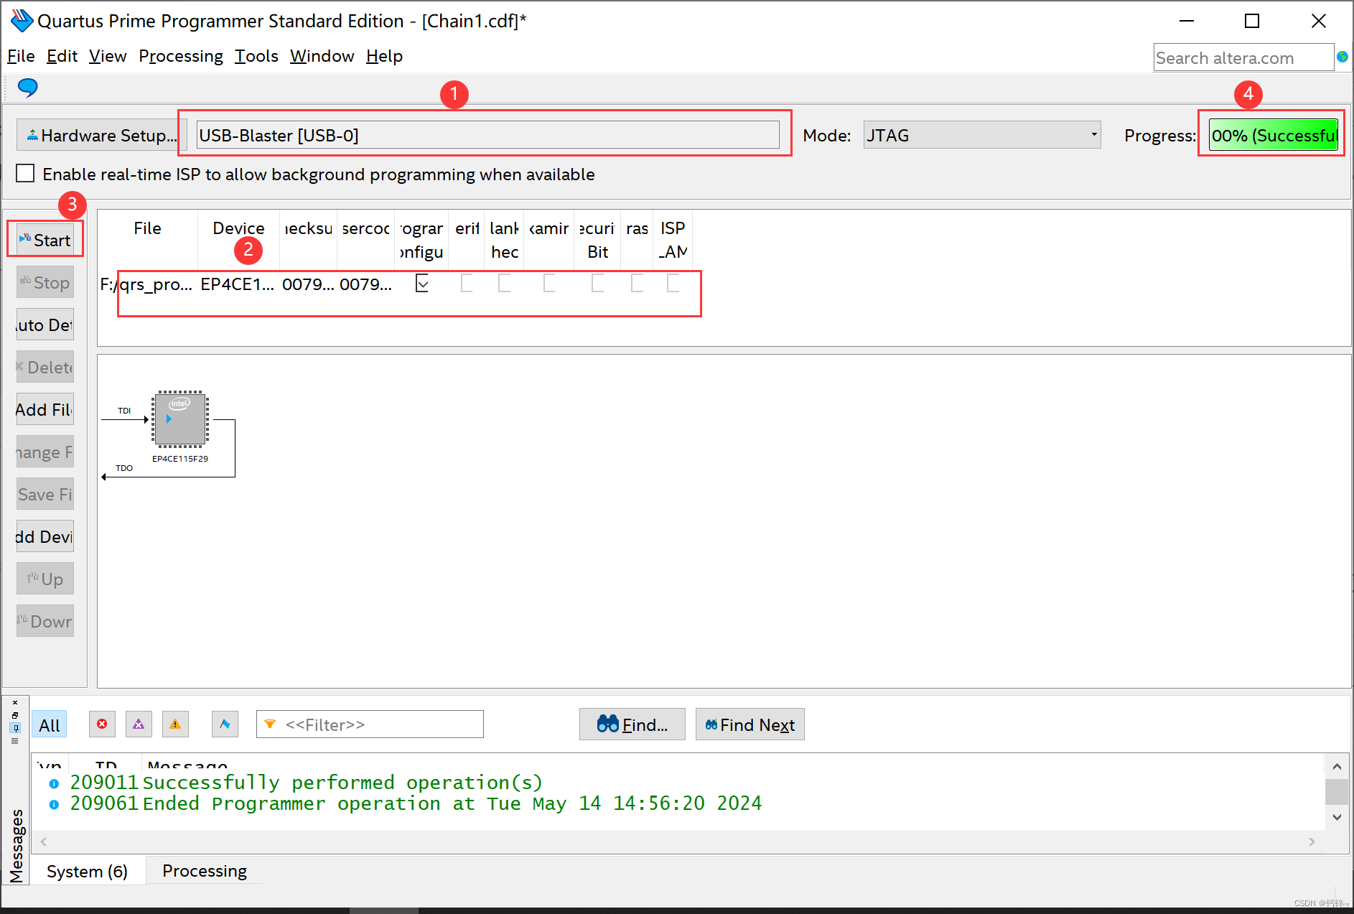Filter messages by error icon
This screenshot has width=1354, height=914.
click(x=102, y=724)
